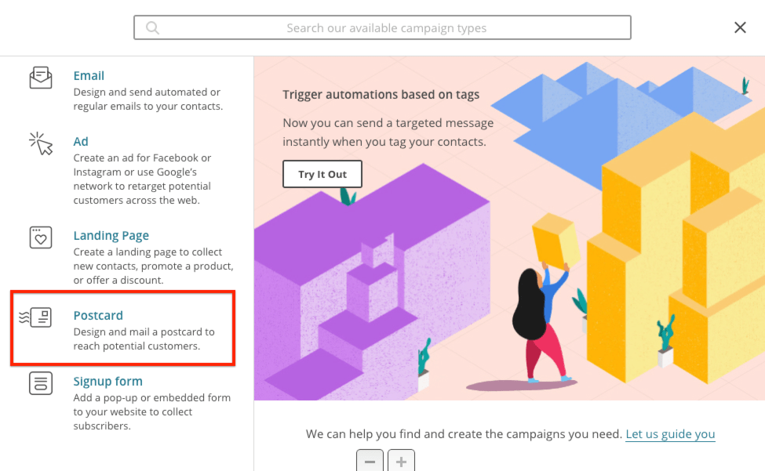765x471 pixels.
Task: Choose the Email campaign type heading
Action: point(89,76)
